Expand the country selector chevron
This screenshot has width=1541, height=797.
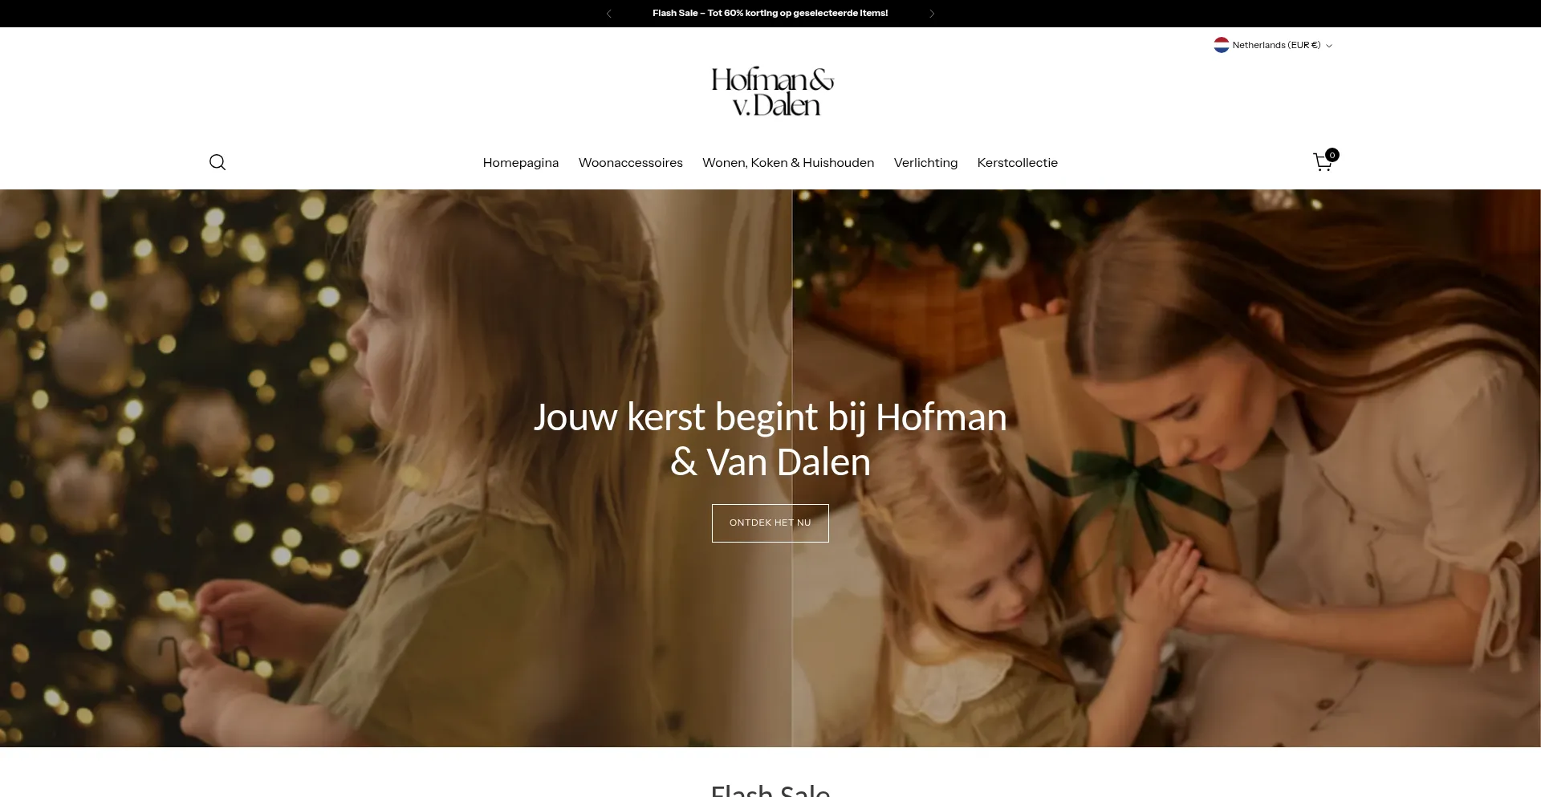[1329, 46]
